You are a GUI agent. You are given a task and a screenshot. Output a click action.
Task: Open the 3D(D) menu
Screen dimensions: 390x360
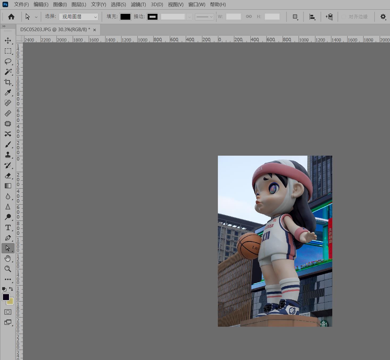pos(157,5)
